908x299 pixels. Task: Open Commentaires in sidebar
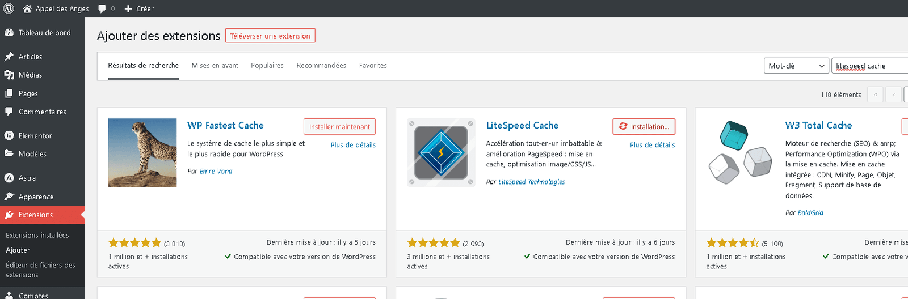[x=43, y=112]
